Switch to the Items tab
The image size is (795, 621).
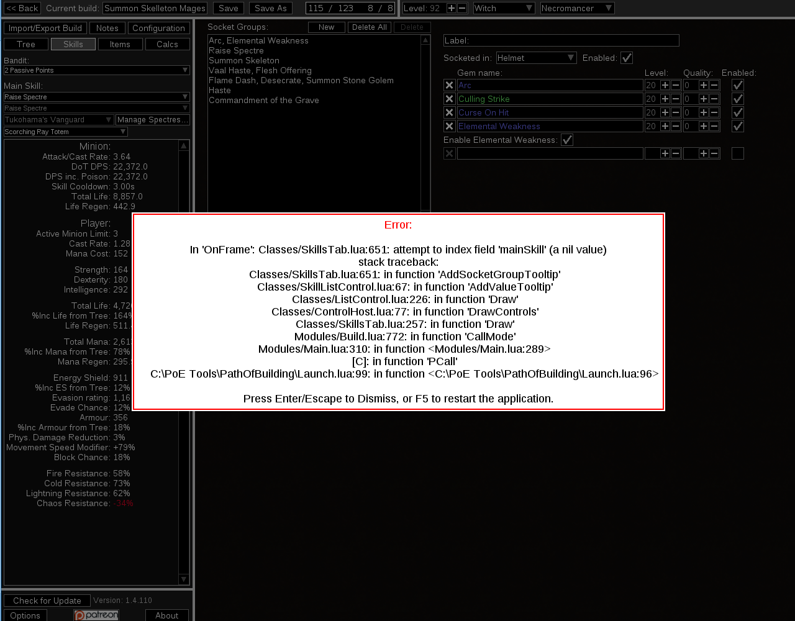pos(120,43)
